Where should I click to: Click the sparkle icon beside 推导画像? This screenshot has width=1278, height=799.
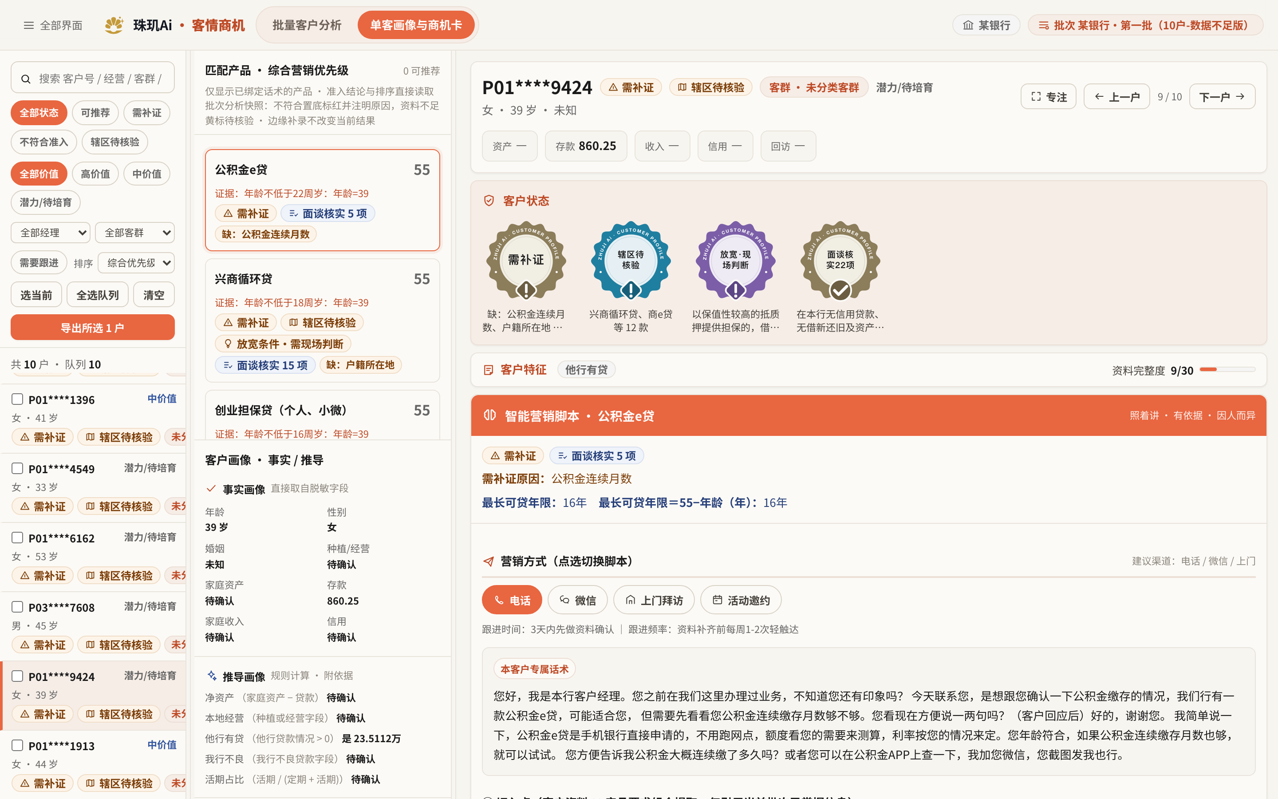[x=212, y=675]
